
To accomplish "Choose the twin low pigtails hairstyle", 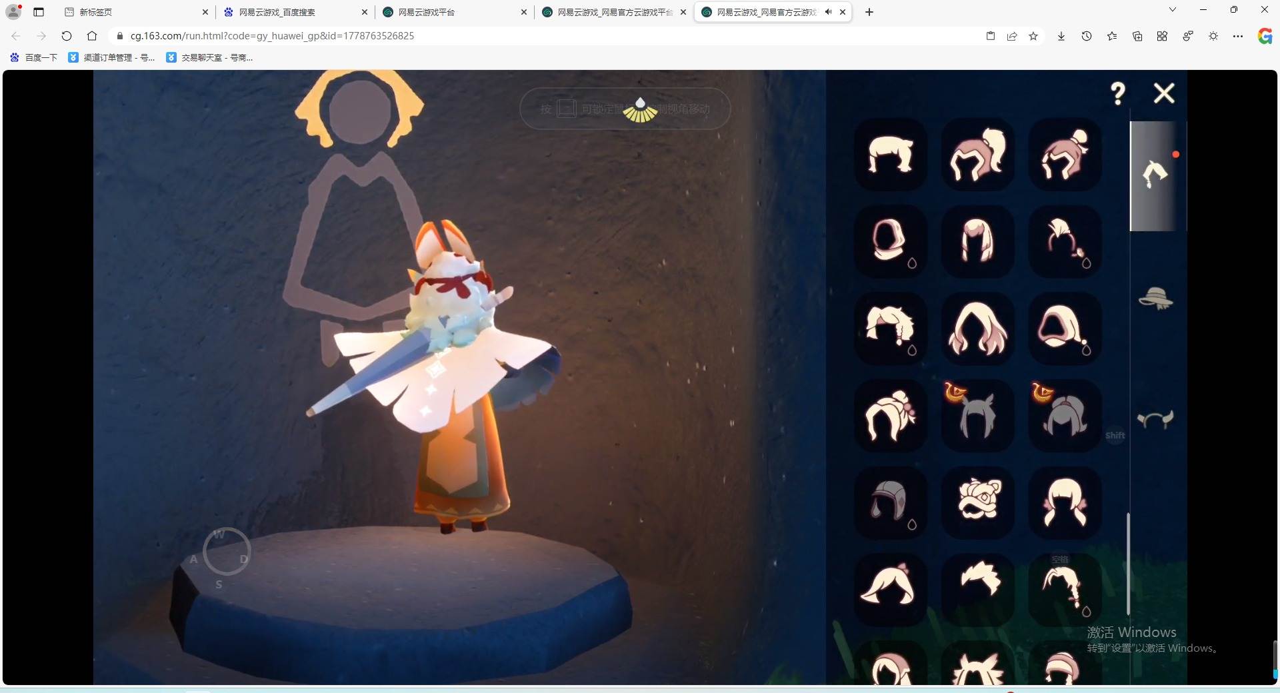I will [x=1065, y=502].
